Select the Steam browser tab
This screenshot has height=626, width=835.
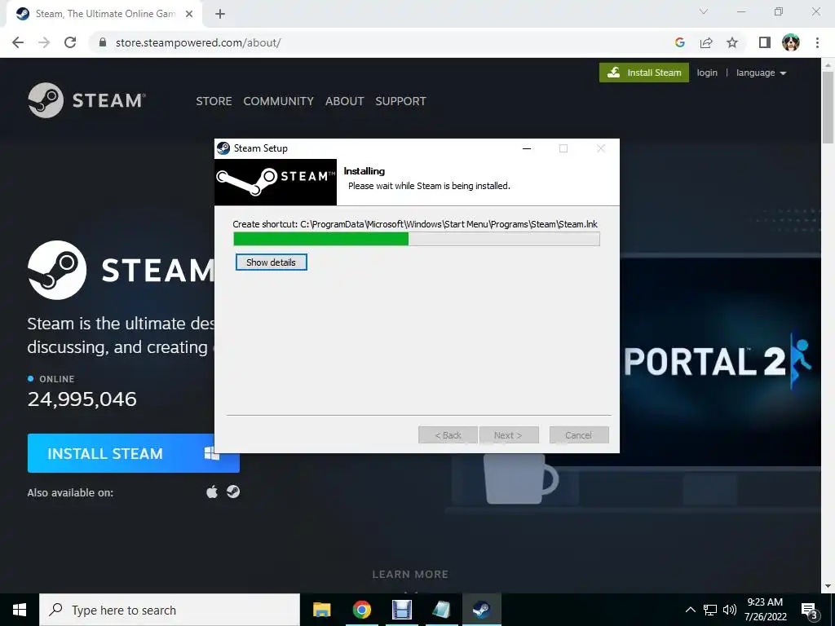tap(105, 14)
